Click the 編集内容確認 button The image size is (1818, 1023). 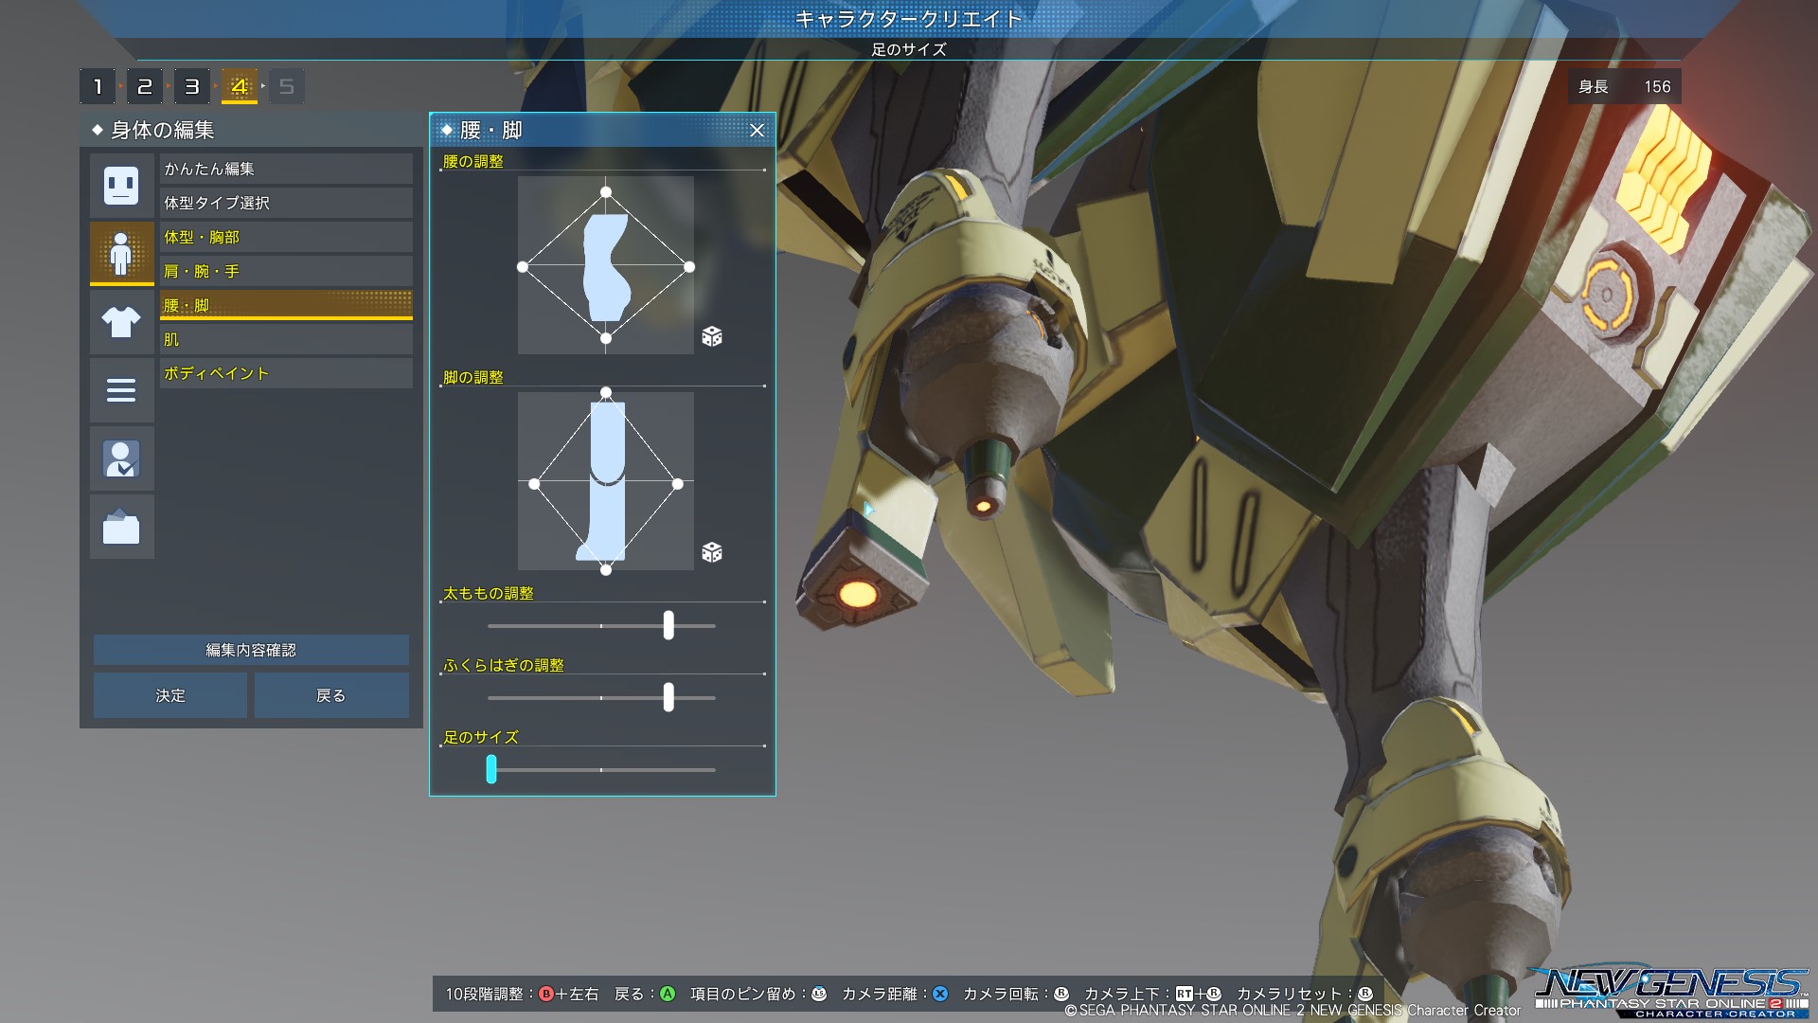tap(251, 650)
